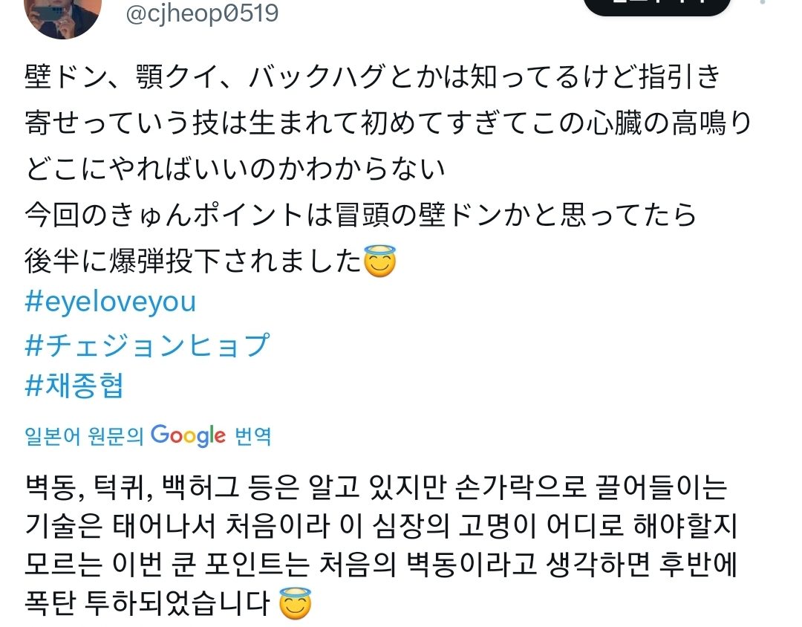The width and height of the screenshot is (802, 627).
Task: Tap the Korean text '폭탄 투하되었습니다'
Action: click(146, 604)
